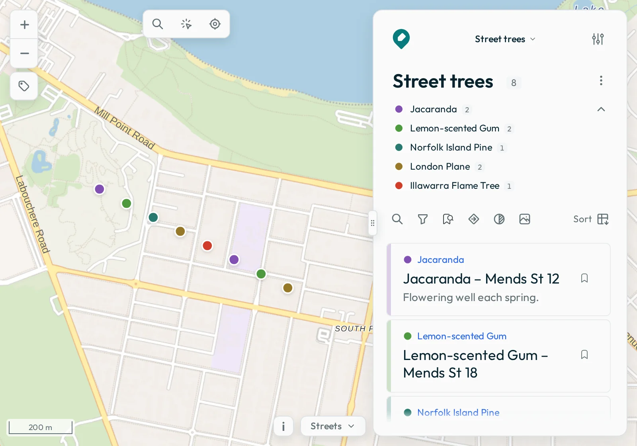Activate the click-select cursor tool
Screen dimensions: 637x446
[186, 24]
